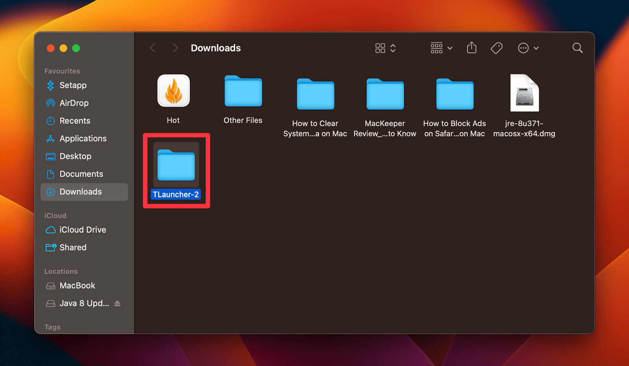
Task: Open AirDrop in the sidebar
Action: click(x=84, y=103)
